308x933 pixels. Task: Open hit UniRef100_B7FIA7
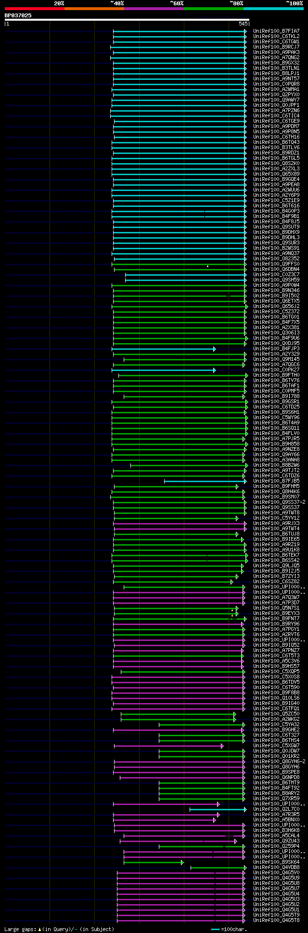click(x=276, y=31)
